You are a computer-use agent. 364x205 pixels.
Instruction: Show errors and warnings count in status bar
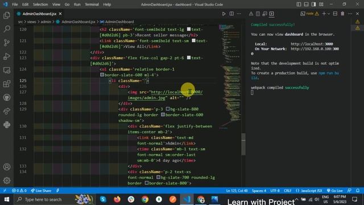tap(19, 190)
